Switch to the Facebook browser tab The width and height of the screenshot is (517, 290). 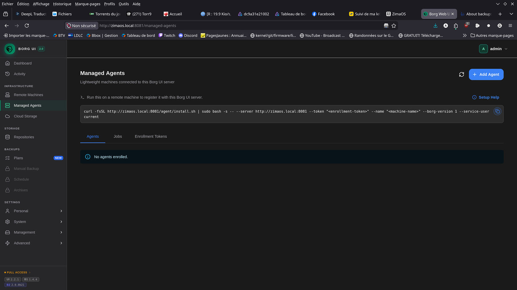click(x=326, y=14)
